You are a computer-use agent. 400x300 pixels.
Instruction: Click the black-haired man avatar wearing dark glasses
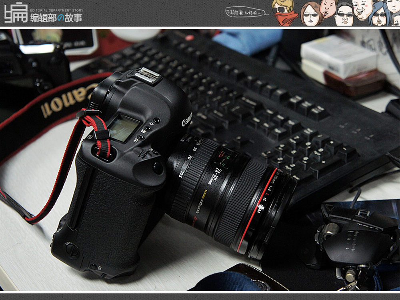tap(344, 15)
